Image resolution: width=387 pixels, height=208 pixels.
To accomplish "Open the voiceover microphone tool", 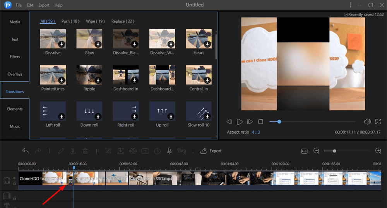I will (169, 151).
